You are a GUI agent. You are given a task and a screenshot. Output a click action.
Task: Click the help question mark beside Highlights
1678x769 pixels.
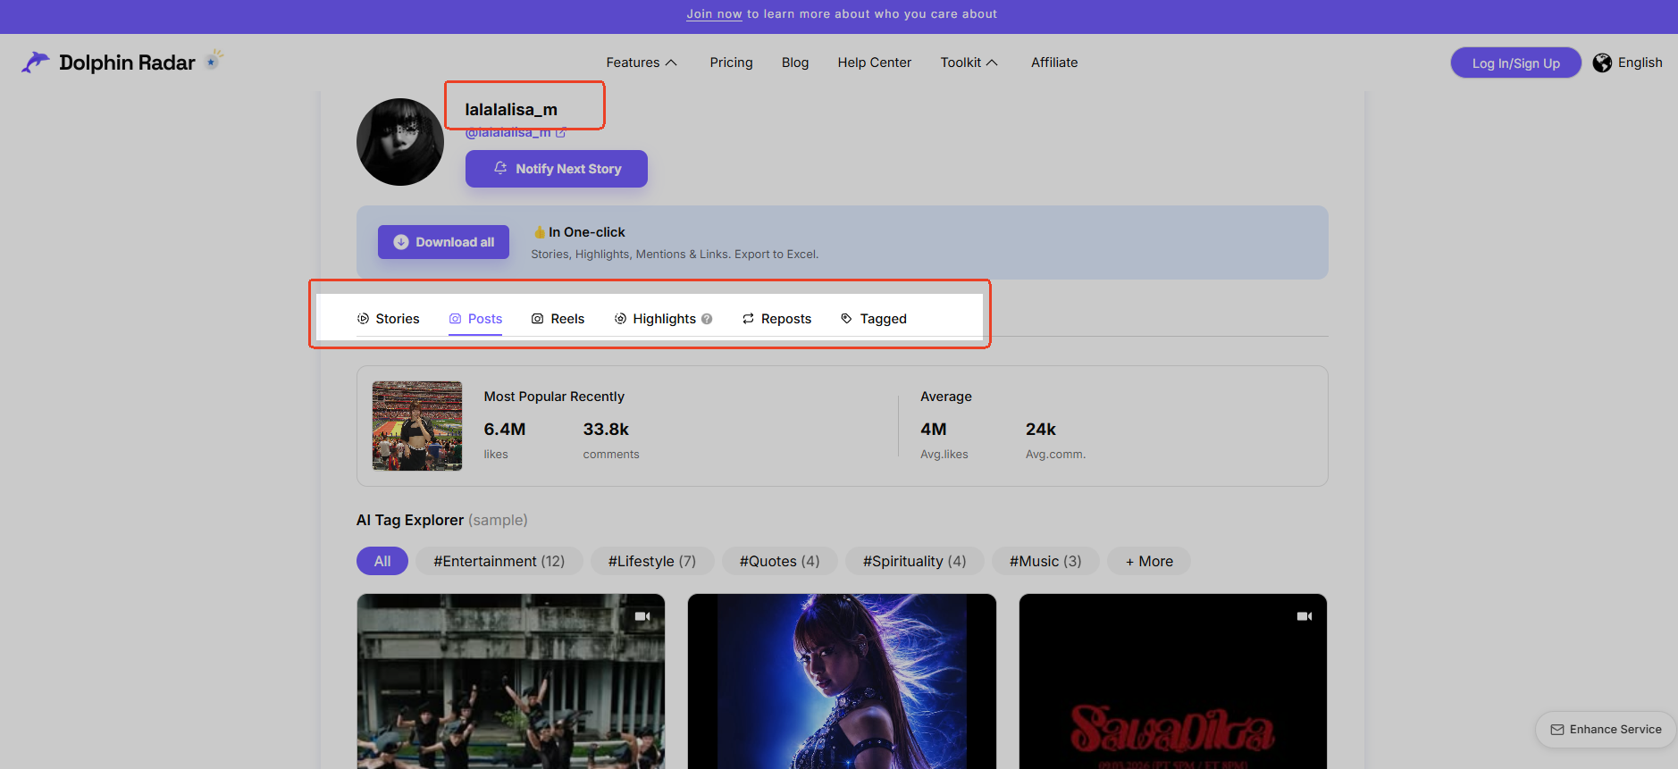pos(707,319)
